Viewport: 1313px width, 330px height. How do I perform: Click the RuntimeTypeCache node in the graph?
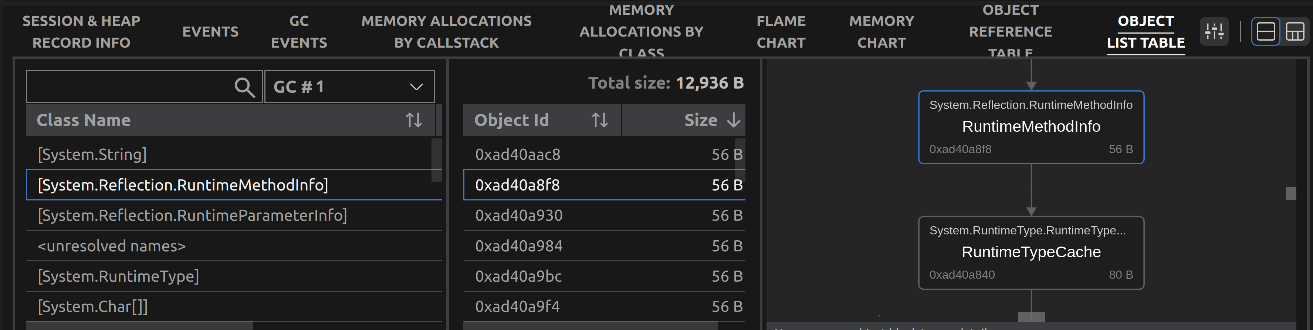pos(1031,253)
